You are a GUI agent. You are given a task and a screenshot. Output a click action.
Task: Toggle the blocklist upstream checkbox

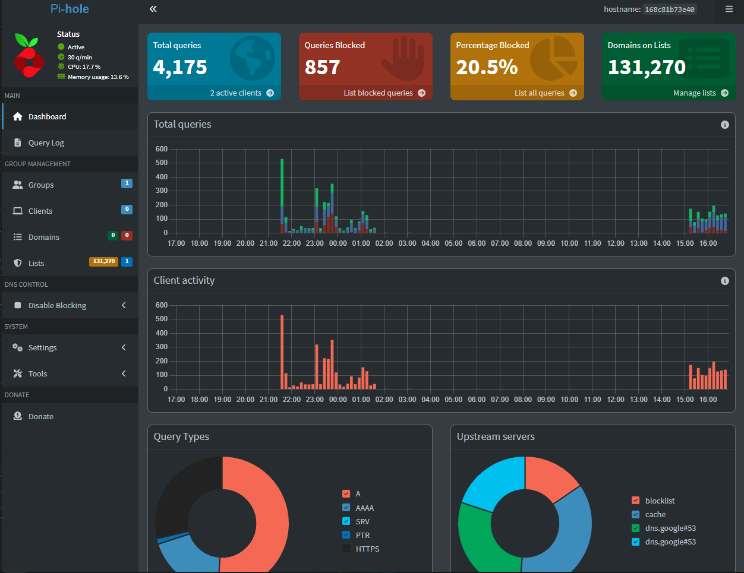click(636, 501)
